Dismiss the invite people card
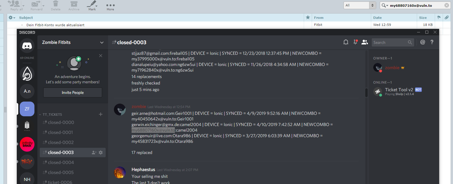 pyautogui.click(x=101, y=56)
